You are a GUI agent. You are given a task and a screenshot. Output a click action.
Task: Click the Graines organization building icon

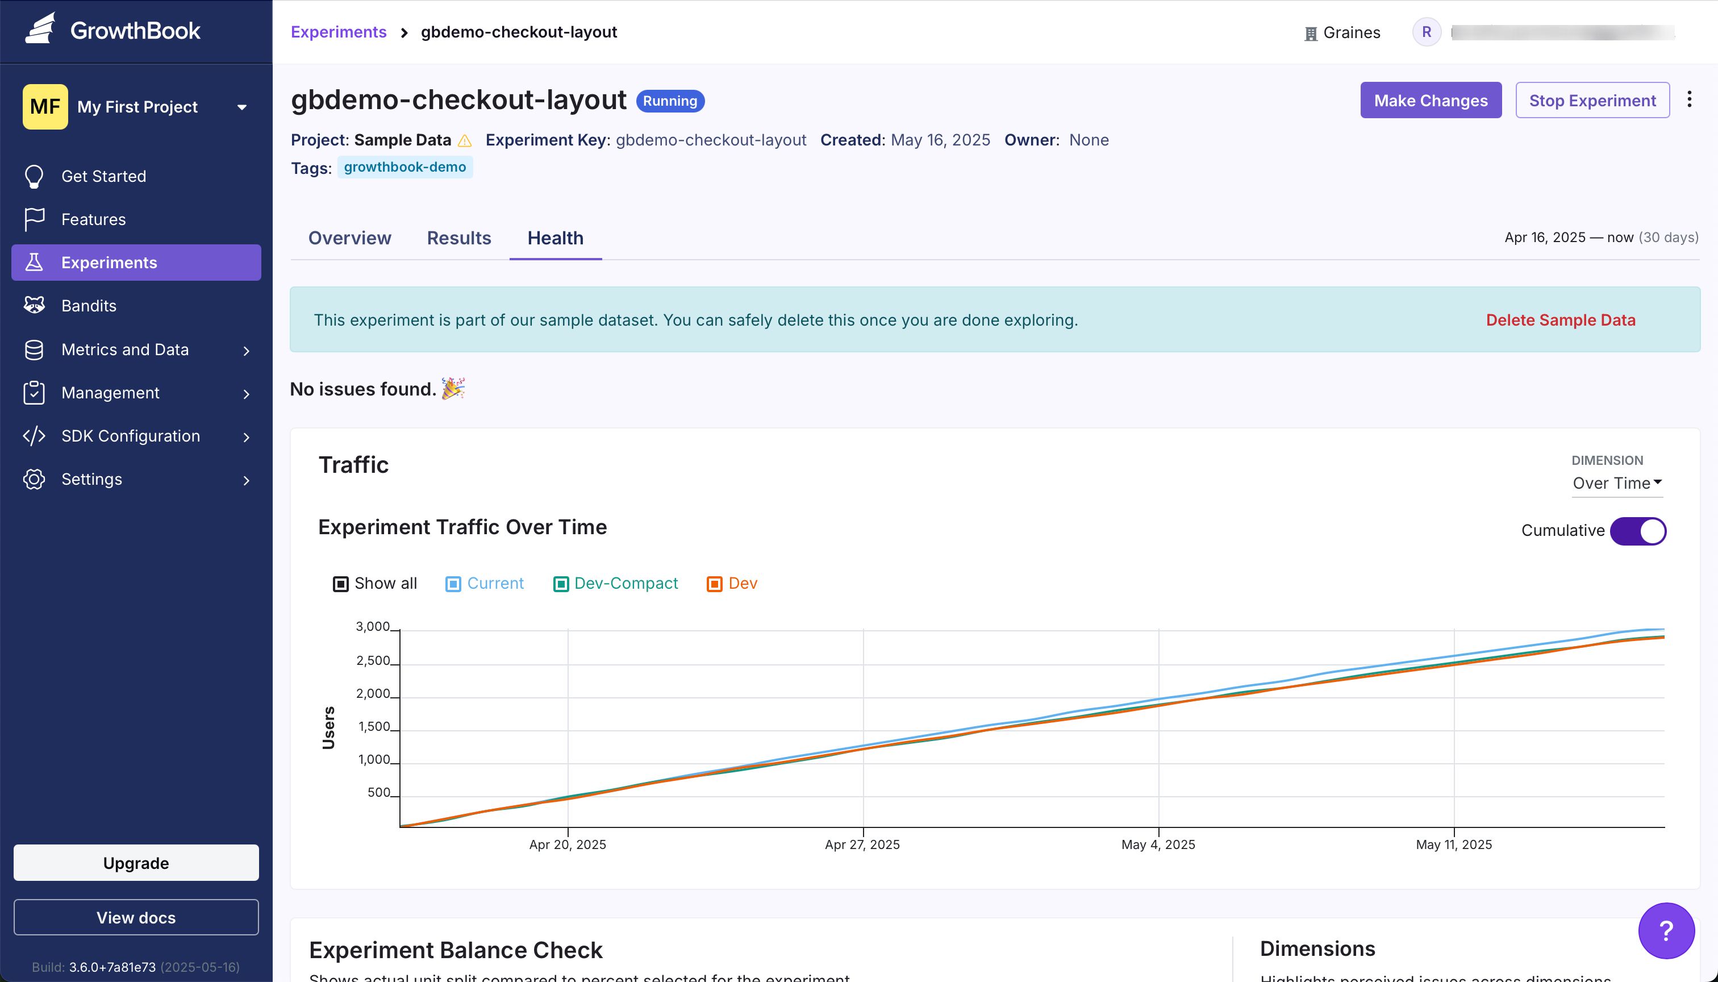click(x=1311, y=33)
